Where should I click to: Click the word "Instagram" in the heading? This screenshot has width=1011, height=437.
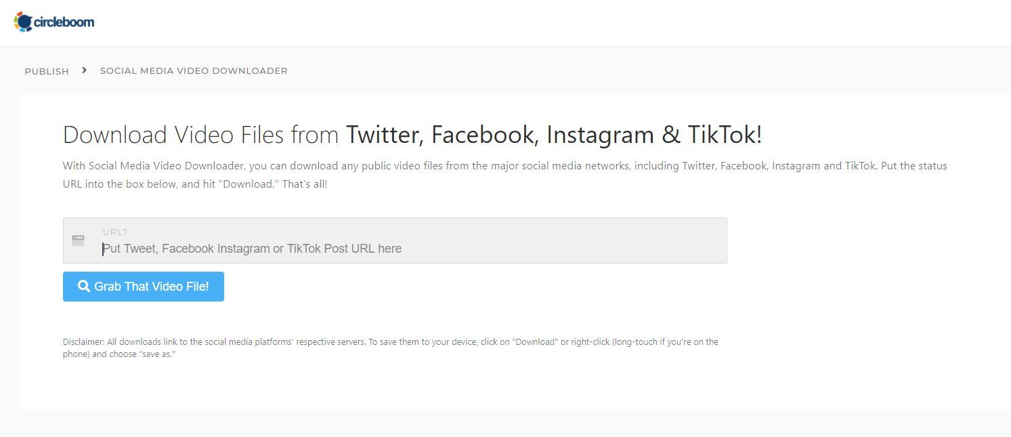click(600, 135)
